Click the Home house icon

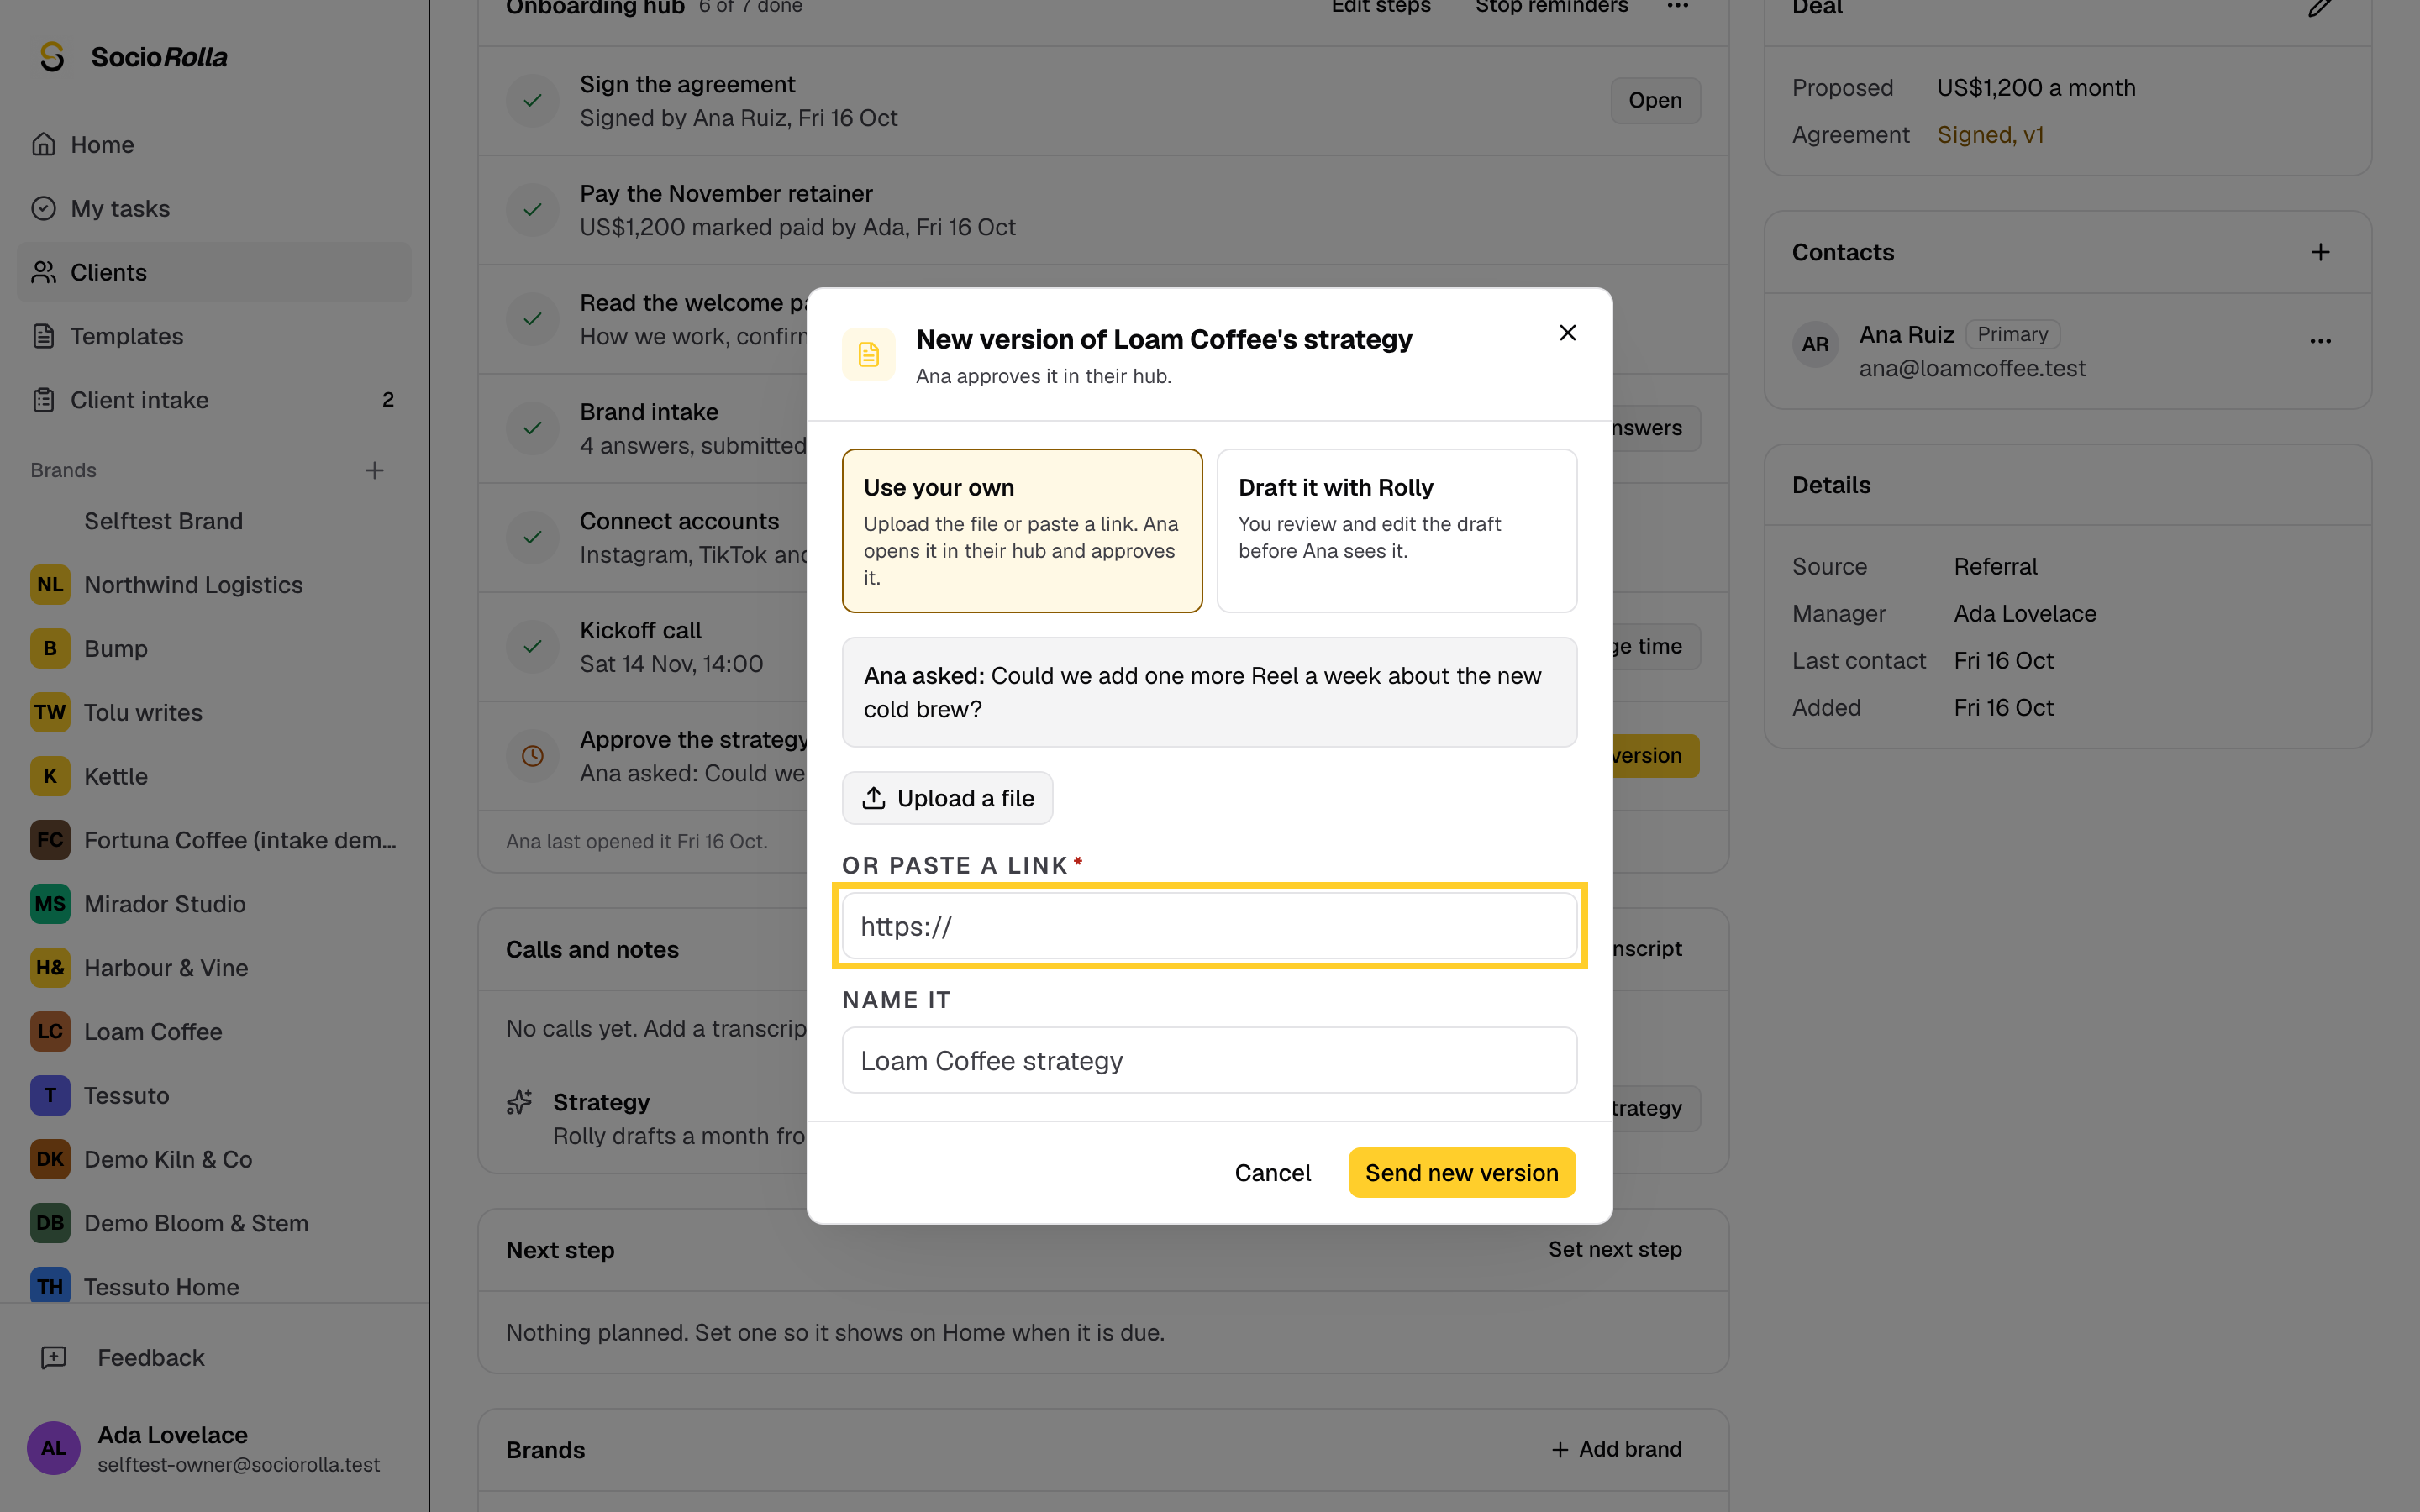[x=43, y=144]
